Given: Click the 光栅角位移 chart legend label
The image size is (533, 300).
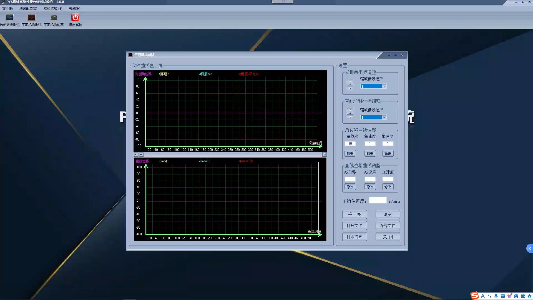Looking at the screenshot, I should [x=143, y=74].
